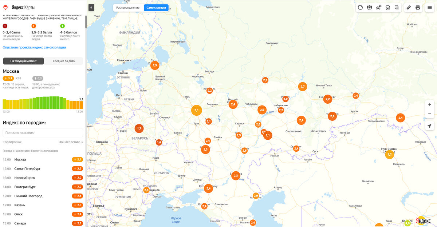Select Екатеринбург row in city list
This screenshot has width=437, height=227.
(43, 187)
